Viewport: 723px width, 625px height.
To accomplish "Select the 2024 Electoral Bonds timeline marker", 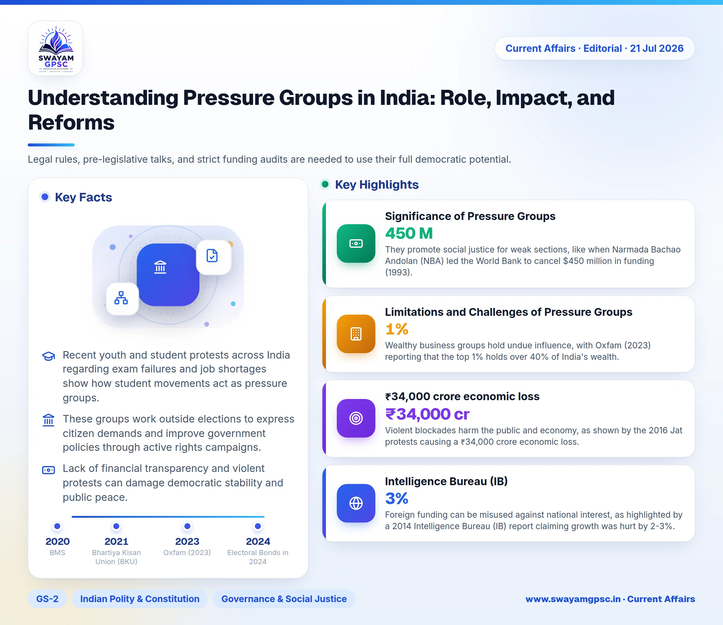I will coord(258,526).
